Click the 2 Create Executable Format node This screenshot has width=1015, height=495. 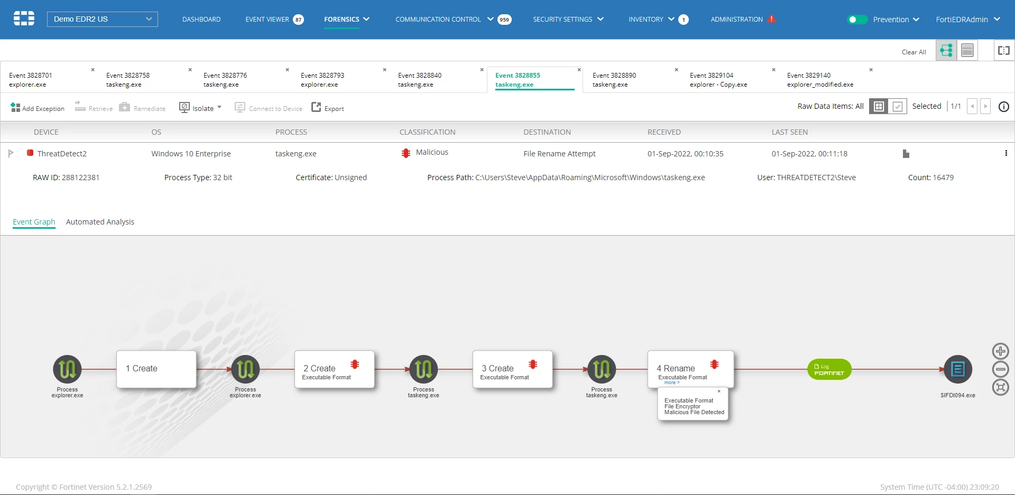(335, 369)
